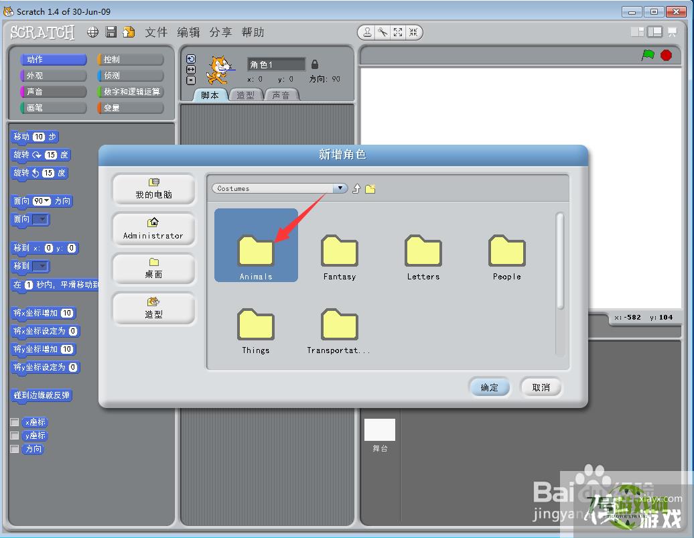This screenshot has width=694, height=538.
Task: Select the 外观 block category
Action: (53, 76)
